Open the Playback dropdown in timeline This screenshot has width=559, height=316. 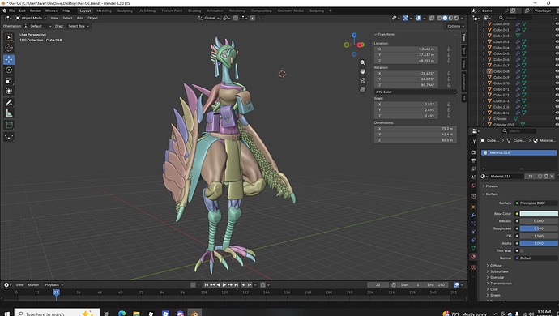pyautogui.click(x=53, y=284)
